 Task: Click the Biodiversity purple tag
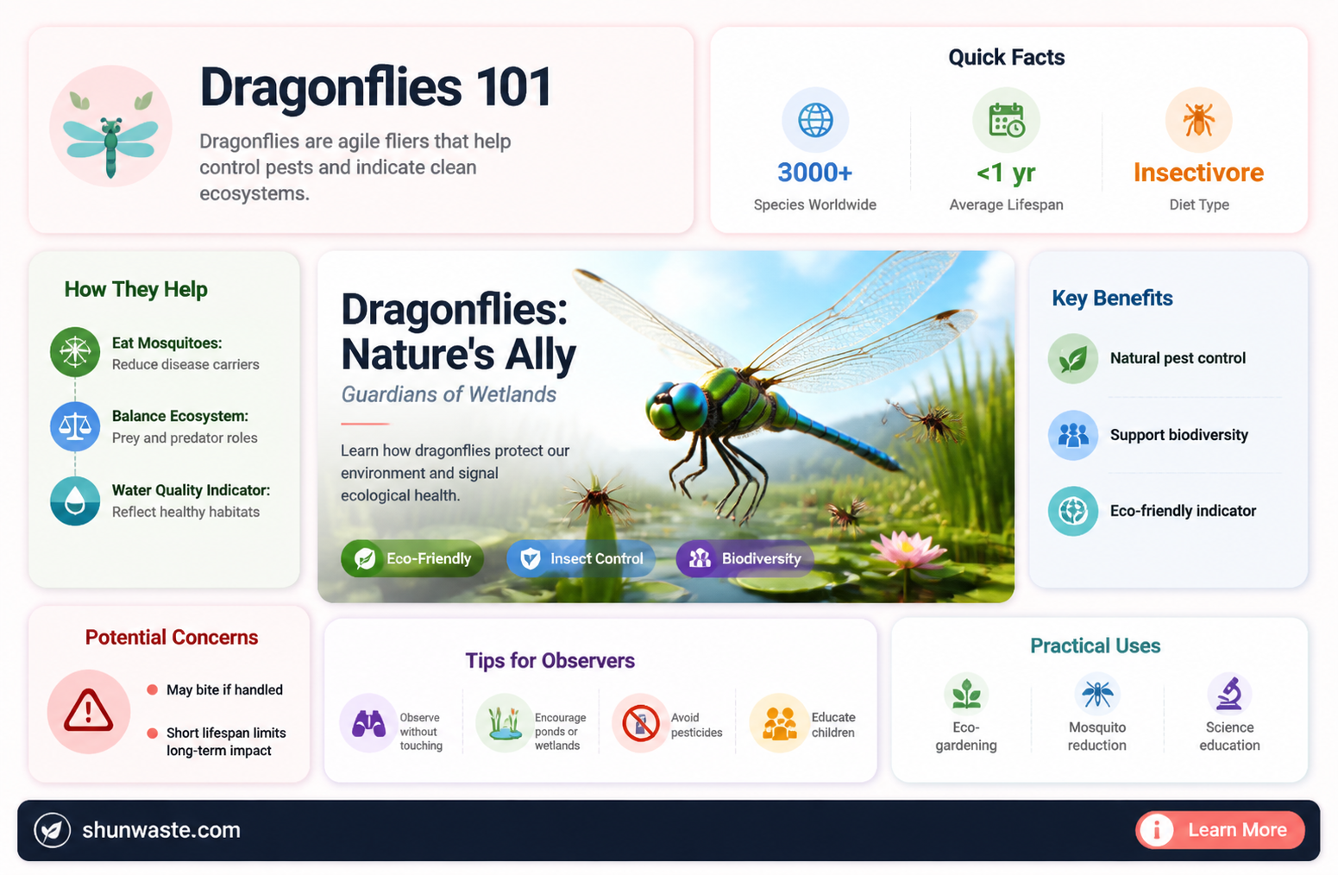tap(744, 558)
